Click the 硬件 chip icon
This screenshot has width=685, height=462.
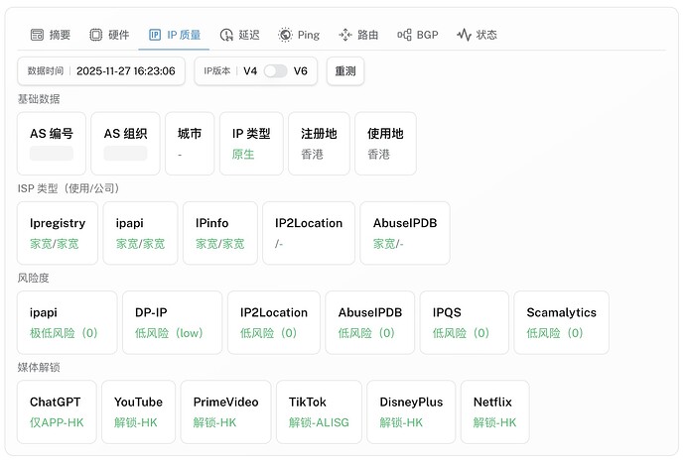95,35
